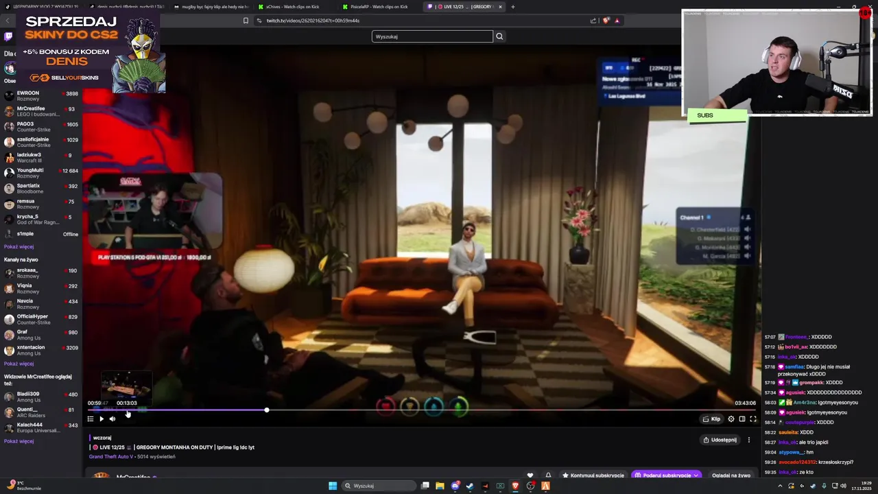878x494 pixels.
Task: Open the chapters list icon in player
Action: 90,419
